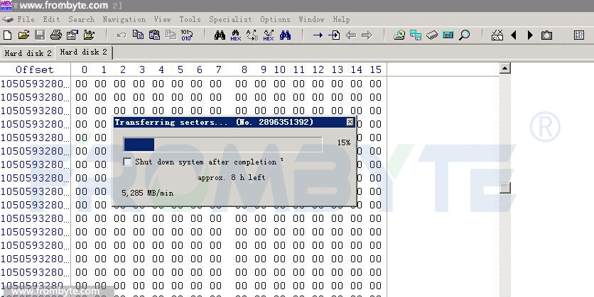Open the Tools menu
594x297 pixels.
click(190, 19)
